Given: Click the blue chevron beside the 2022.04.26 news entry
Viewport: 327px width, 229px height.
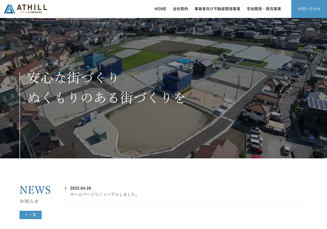Looking at the screenshot, I should tap(66, 188).
